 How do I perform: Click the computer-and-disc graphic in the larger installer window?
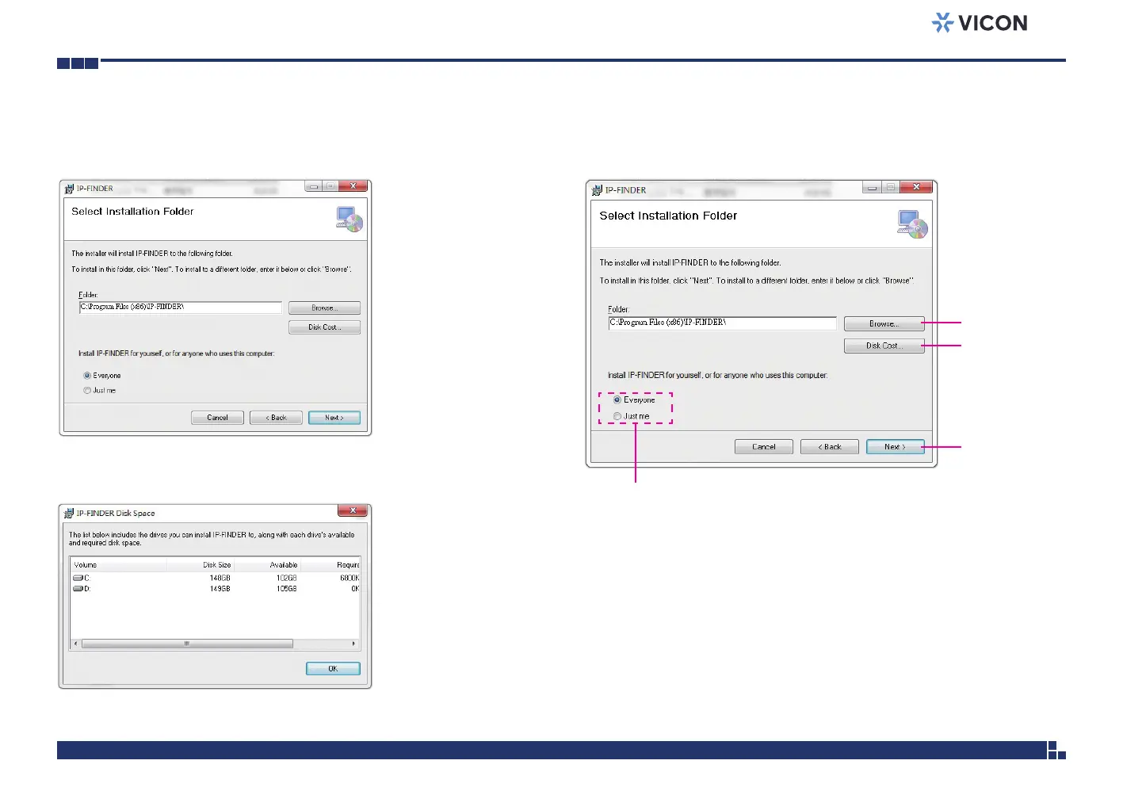point(912,224)
